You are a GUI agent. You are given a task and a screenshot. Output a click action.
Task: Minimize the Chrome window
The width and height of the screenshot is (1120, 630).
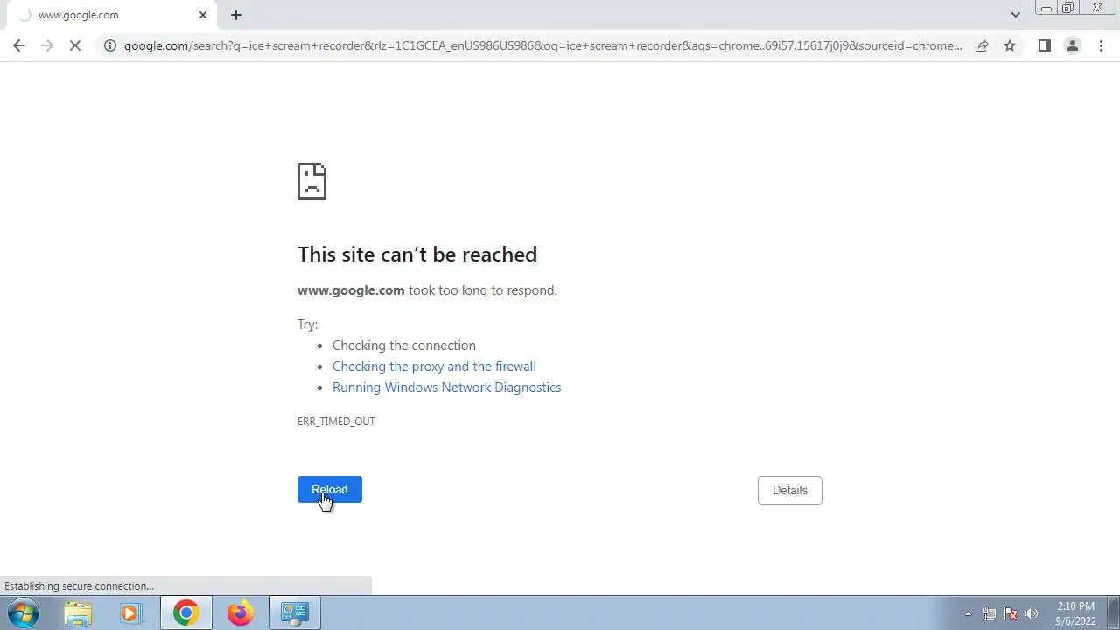click(1046, 8)
